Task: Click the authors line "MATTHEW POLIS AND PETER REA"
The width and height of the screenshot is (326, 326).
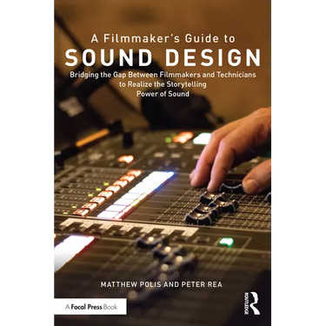Action: (162, 284)
